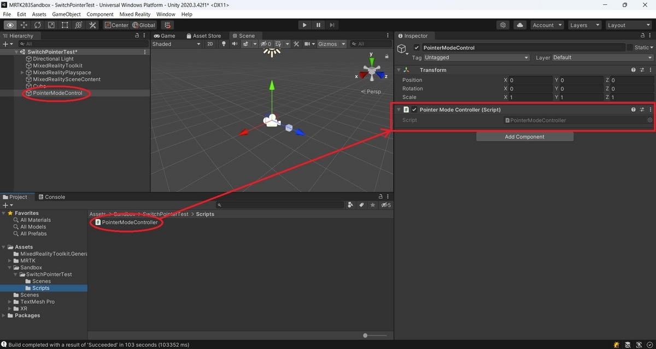Open Transform component kebab menu

pyautogui.click(x=650, y=70)
